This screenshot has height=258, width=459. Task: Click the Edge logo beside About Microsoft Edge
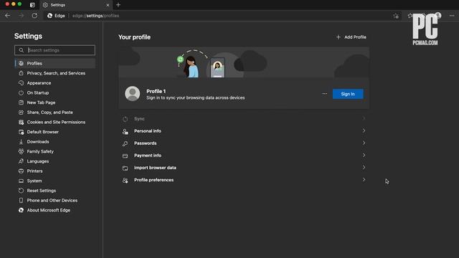point(21,210)
